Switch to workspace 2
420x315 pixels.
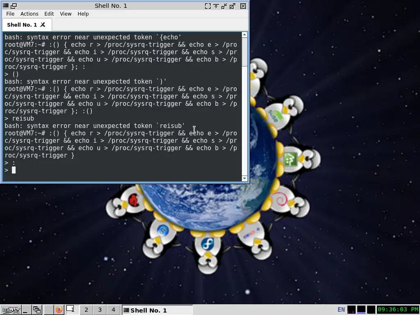(86, 310)
